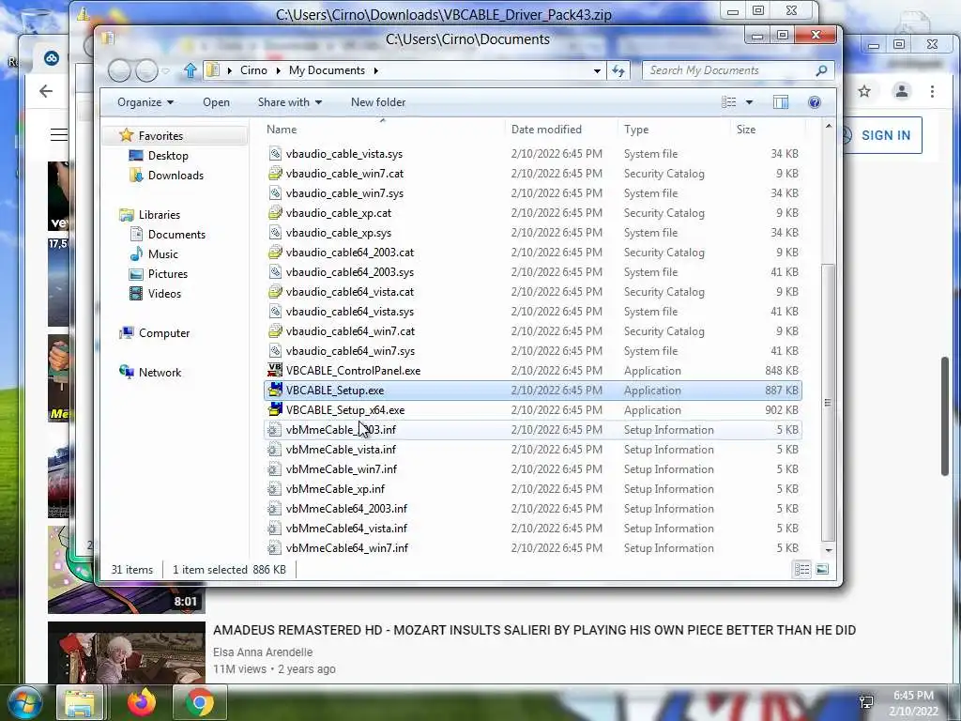Click the search magnifier icon
961x721 pixels.
821,70
